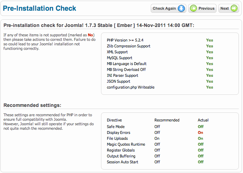Screen dimensions: 243x173
Task: Select the "configuration.php Writeable" label
Action: pyautogui.click(x=131, y=87)
